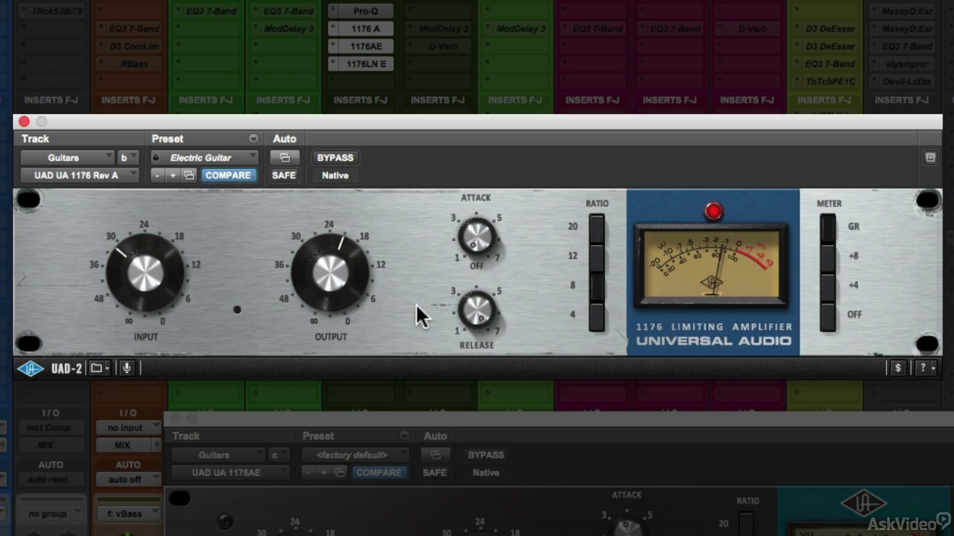Click the Native label beside BYPASS in 1176 Rev A
The height and width of the screenshot is (536, 954).
[x=335, y=176]
